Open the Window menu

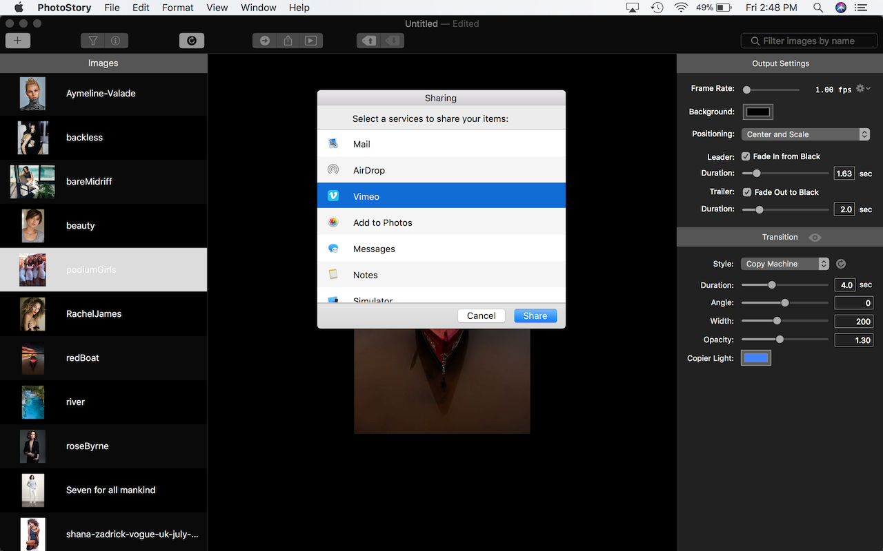click(258, 8)
